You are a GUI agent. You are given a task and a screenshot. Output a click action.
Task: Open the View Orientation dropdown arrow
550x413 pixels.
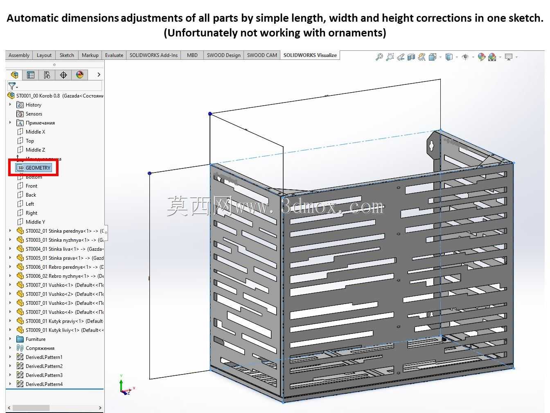click(x=440, y=57)
